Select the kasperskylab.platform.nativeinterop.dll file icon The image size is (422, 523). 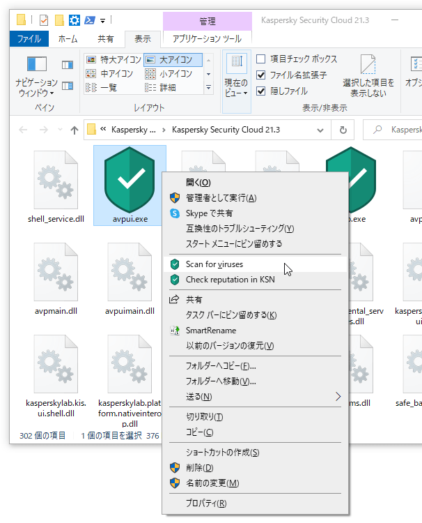130,364
